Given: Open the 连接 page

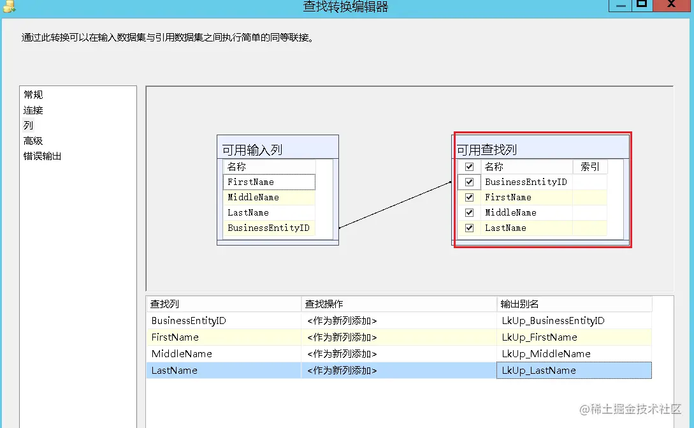Looking at the screenshot, I should coord(33,110).
